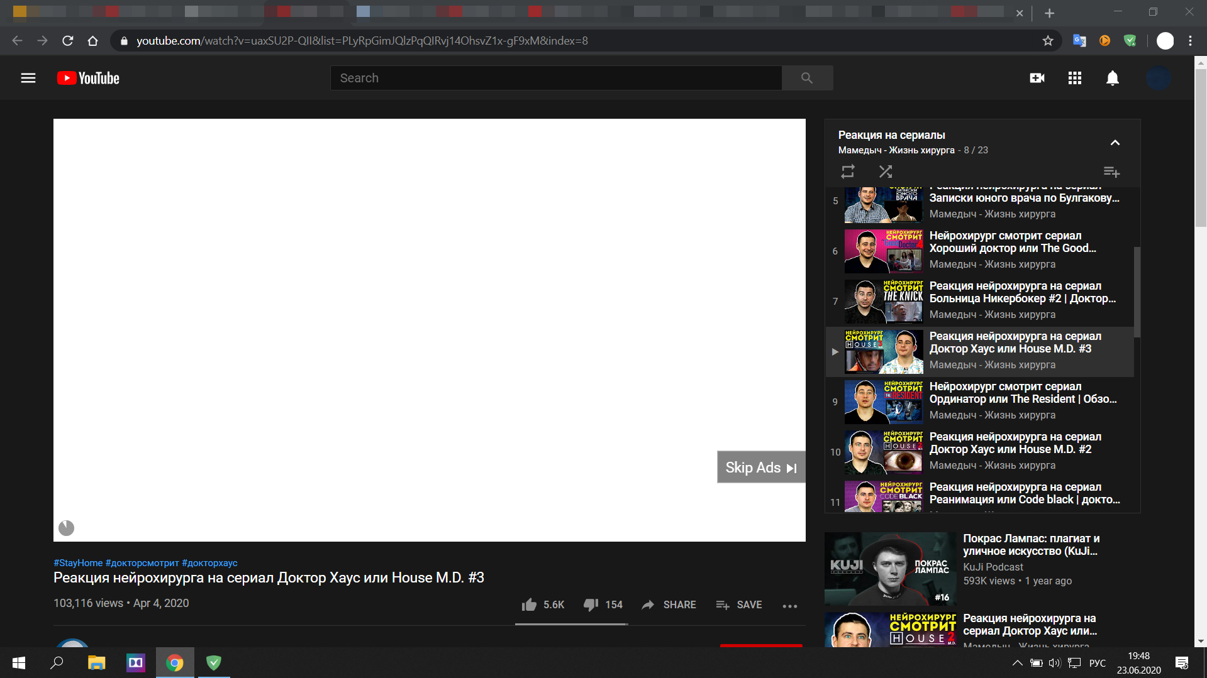This screenshot has height=678, width=1207.
Task: Close the active browser tab
Action: click(1020, 13)
